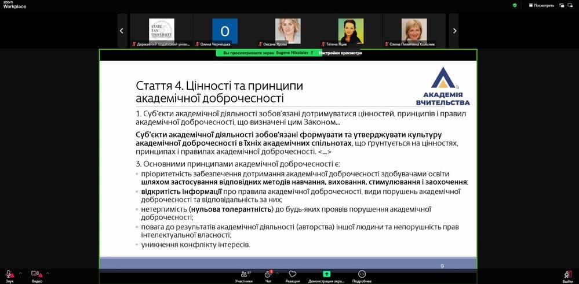579x284 pixels.
Task: Click the Выйти (Leave) meeting icon
Action: pos(568,274)
